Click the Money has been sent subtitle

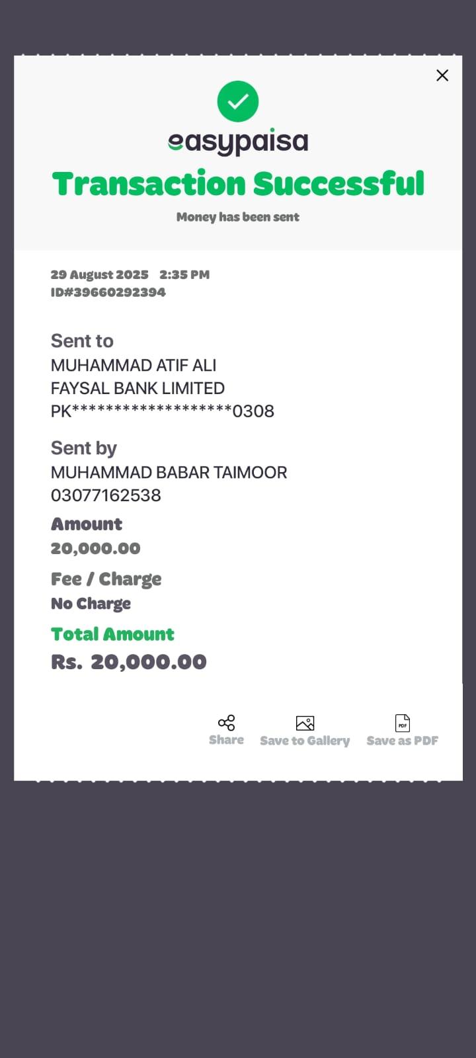click(238, 217)
